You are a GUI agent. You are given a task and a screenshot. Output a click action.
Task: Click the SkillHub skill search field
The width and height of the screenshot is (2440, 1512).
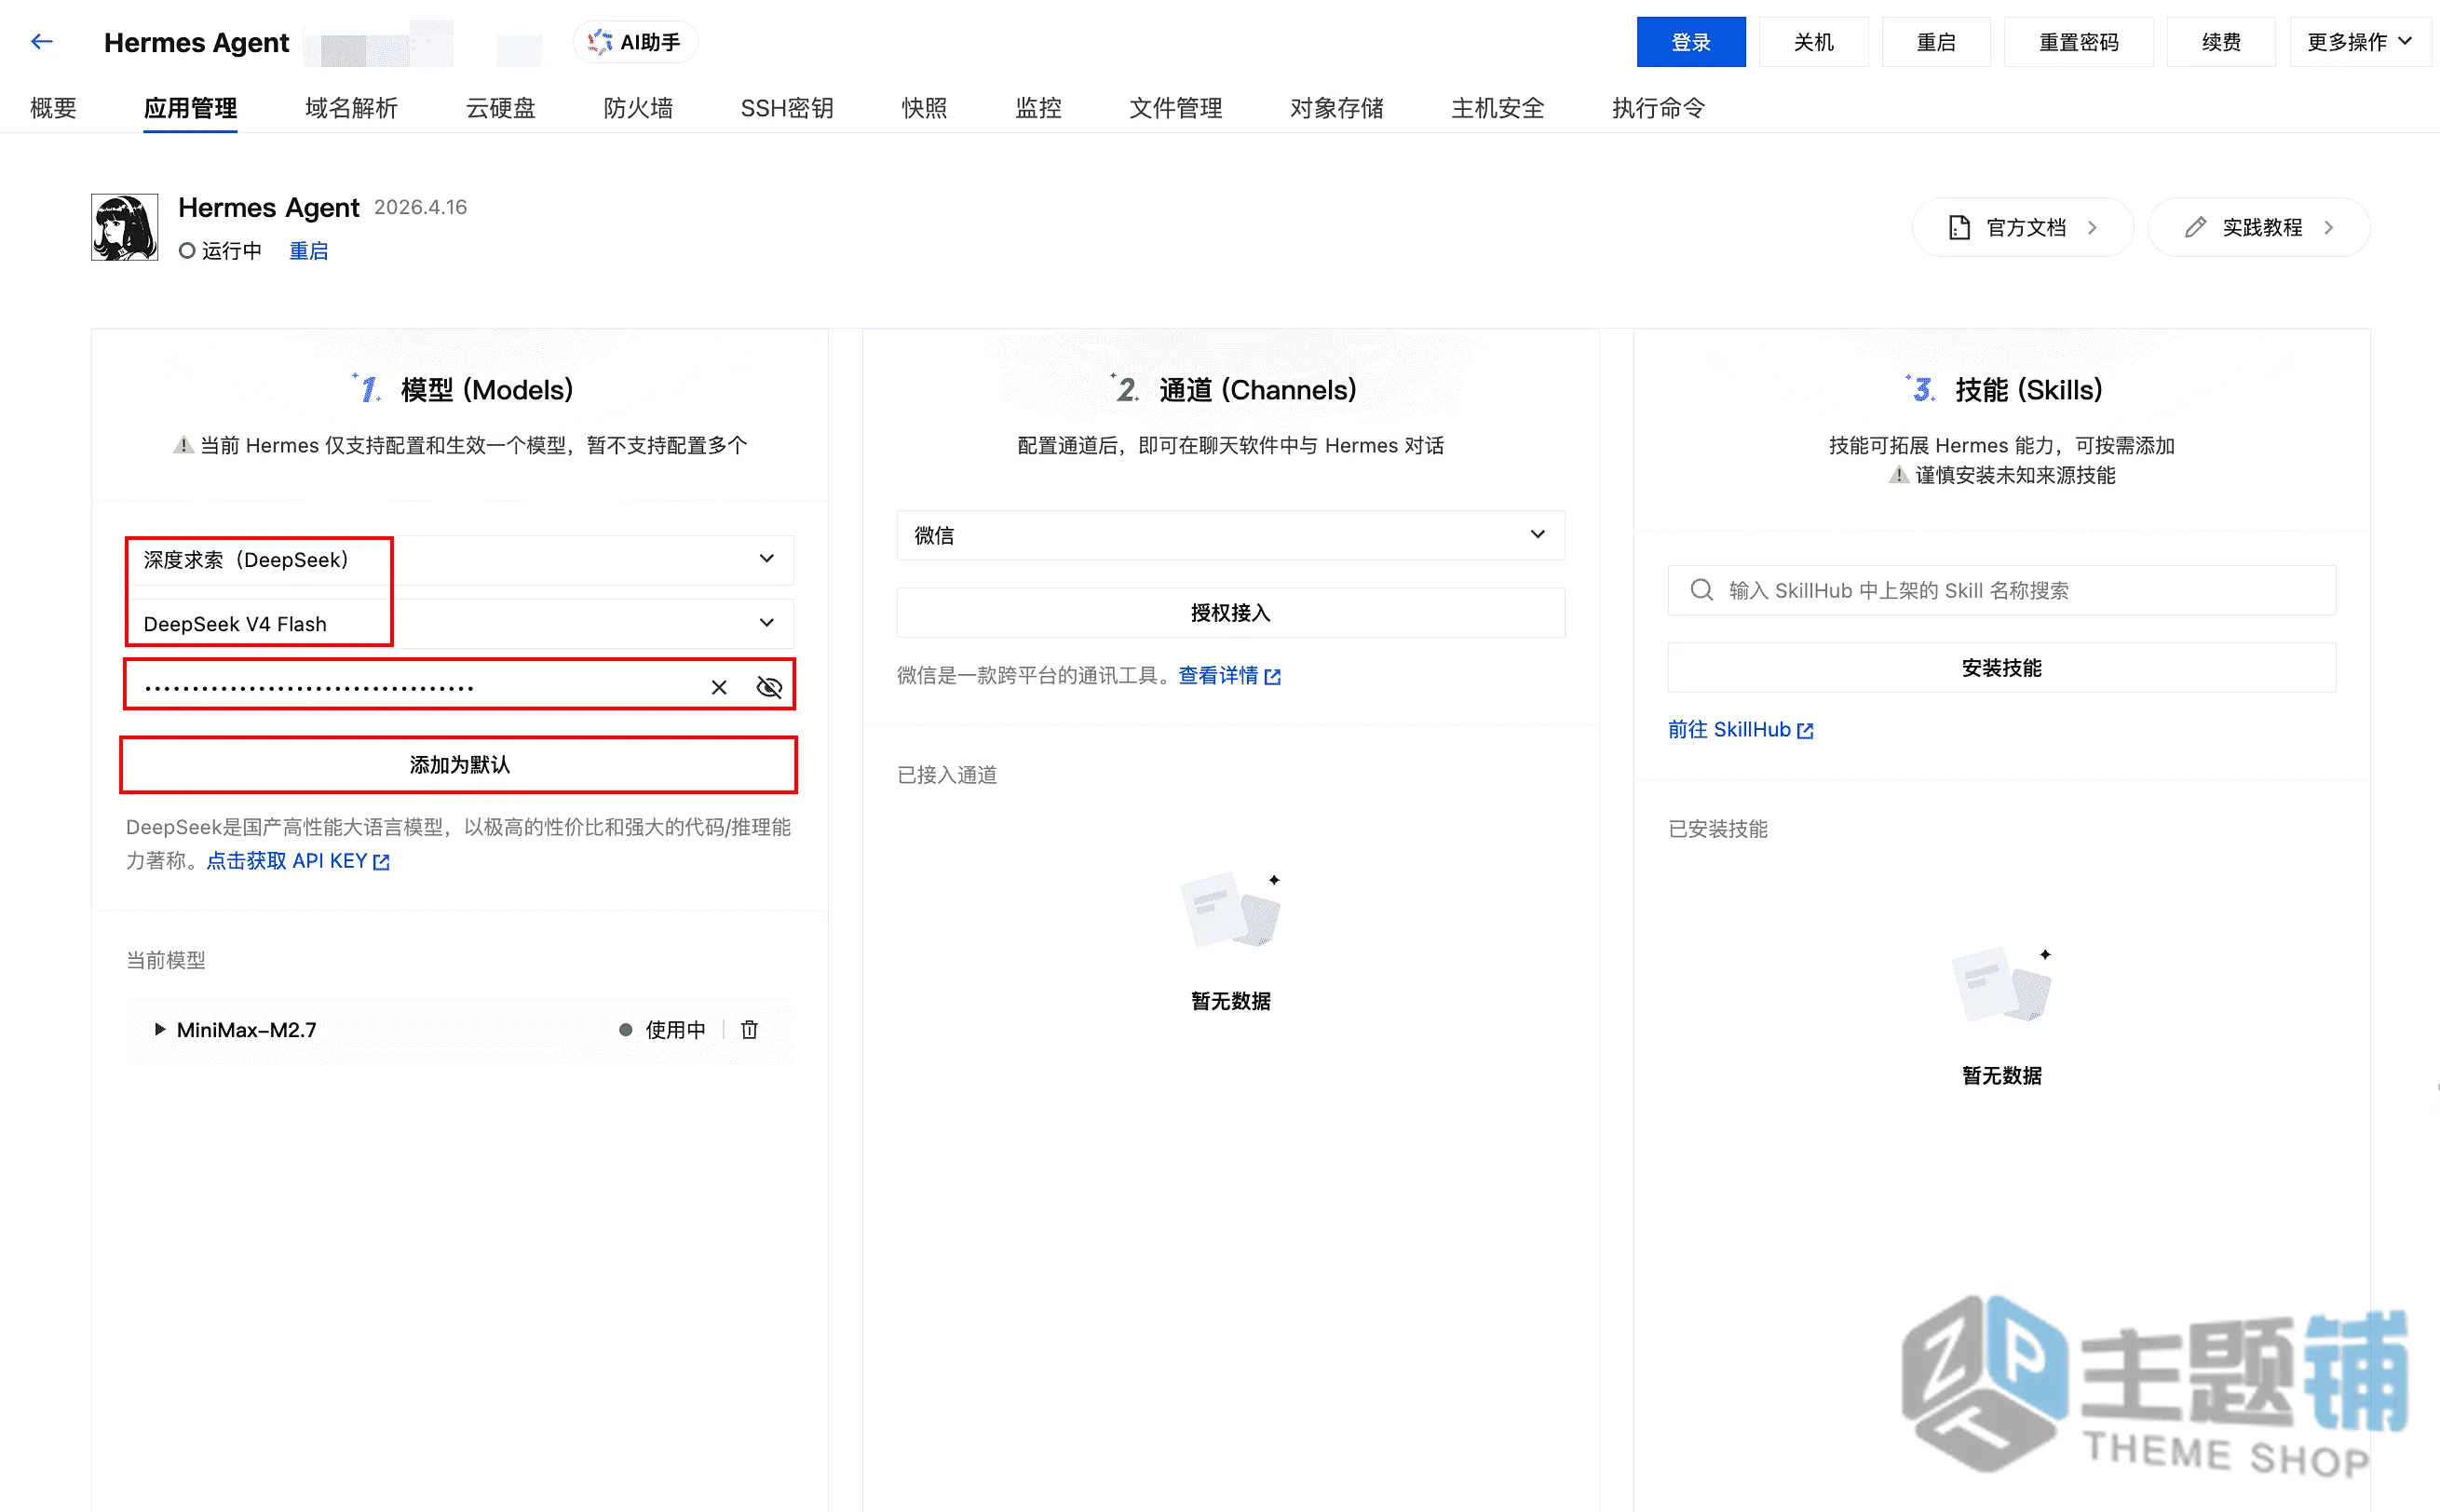2001,590
